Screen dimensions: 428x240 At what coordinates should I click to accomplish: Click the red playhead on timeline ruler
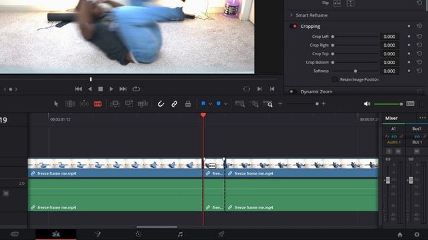pos(203,115)
